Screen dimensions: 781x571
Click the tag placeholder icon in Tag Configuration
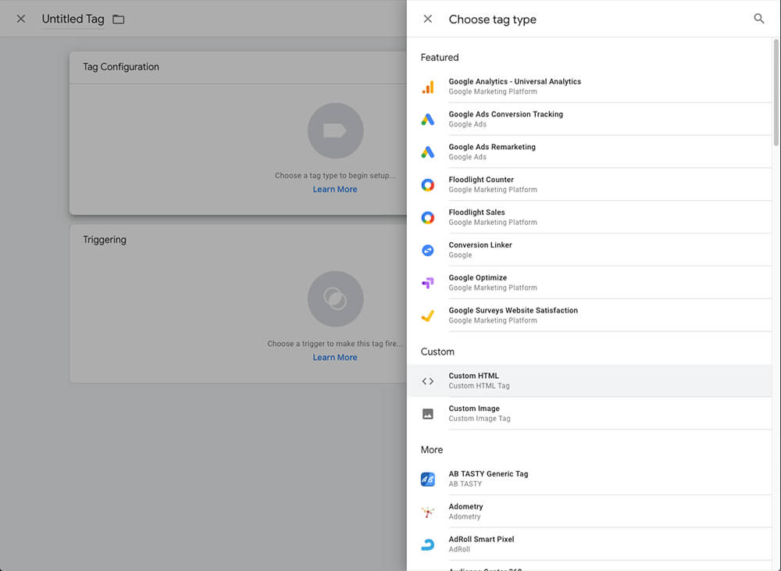335,131
